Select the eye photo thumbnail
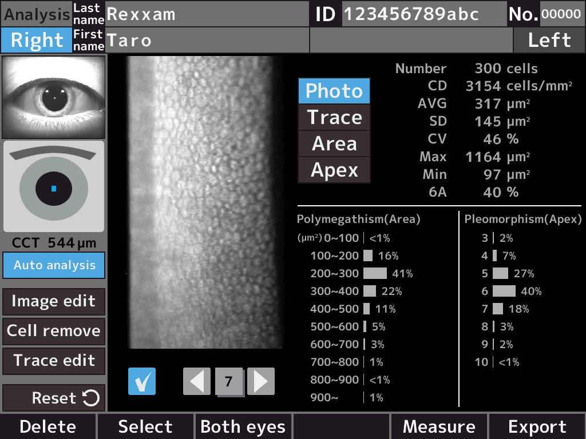The height and width of the screenshot is (439, 586). coord(54,96)
